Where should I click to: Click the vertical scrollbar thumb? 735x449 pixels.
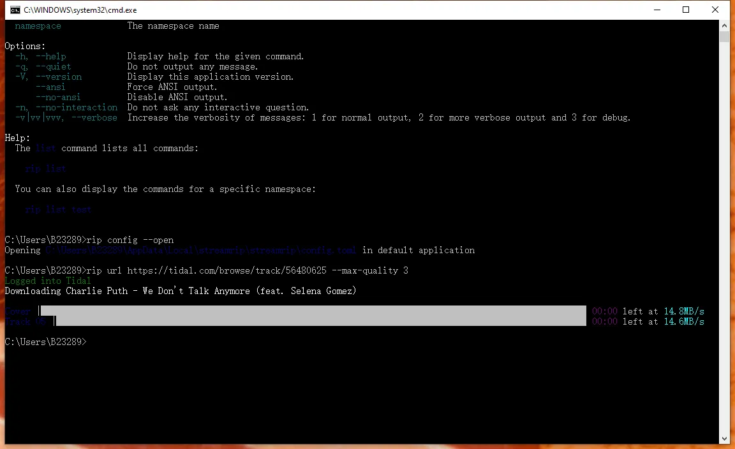coord(724,36)
